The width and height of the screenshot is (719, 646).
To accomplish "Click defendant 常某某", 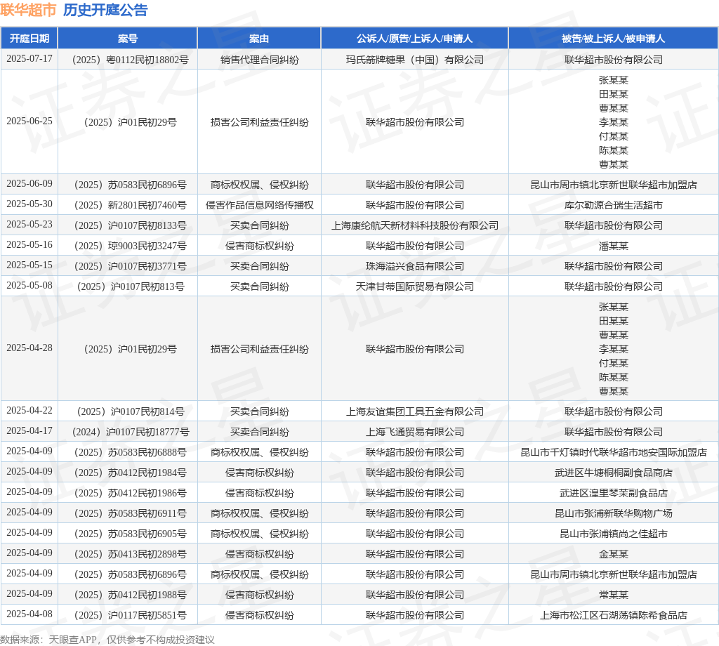I will pos(613,595).
